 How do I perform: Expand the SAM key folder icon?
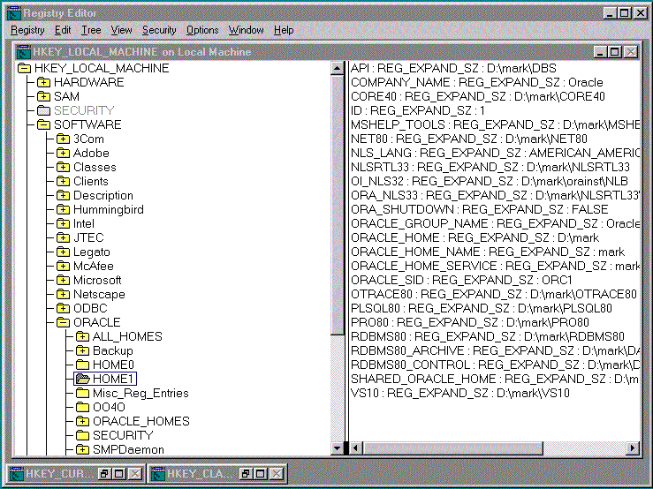pyautogui.click(x=43, y=96)
